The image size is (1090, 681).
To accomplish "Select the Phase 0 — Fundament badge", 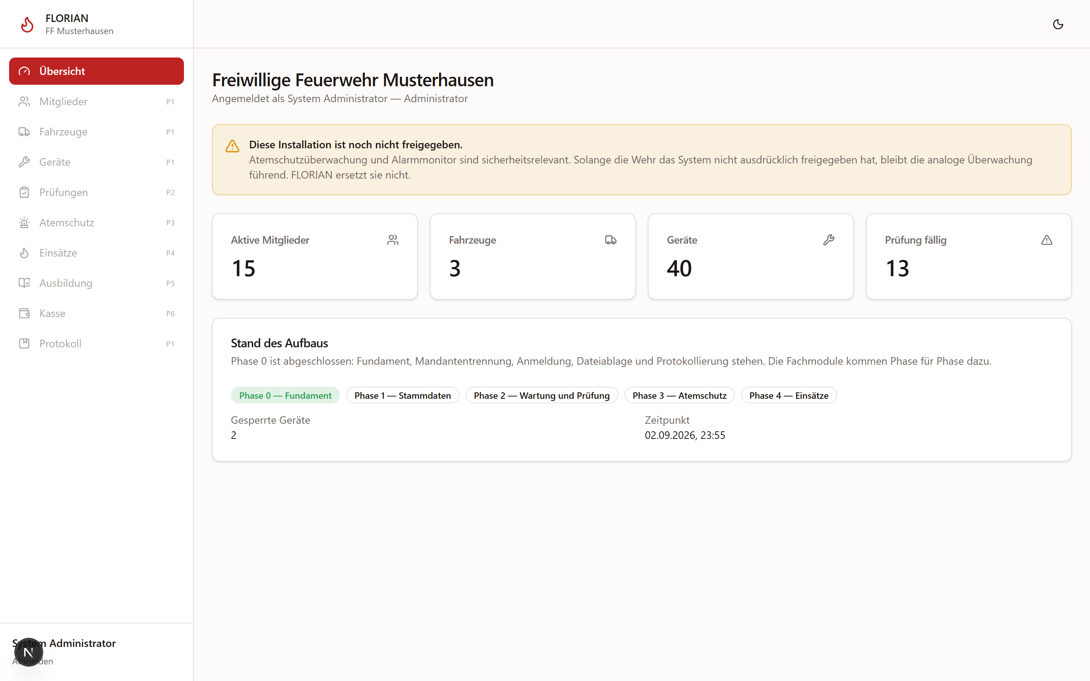I will [x=285, y=395].
